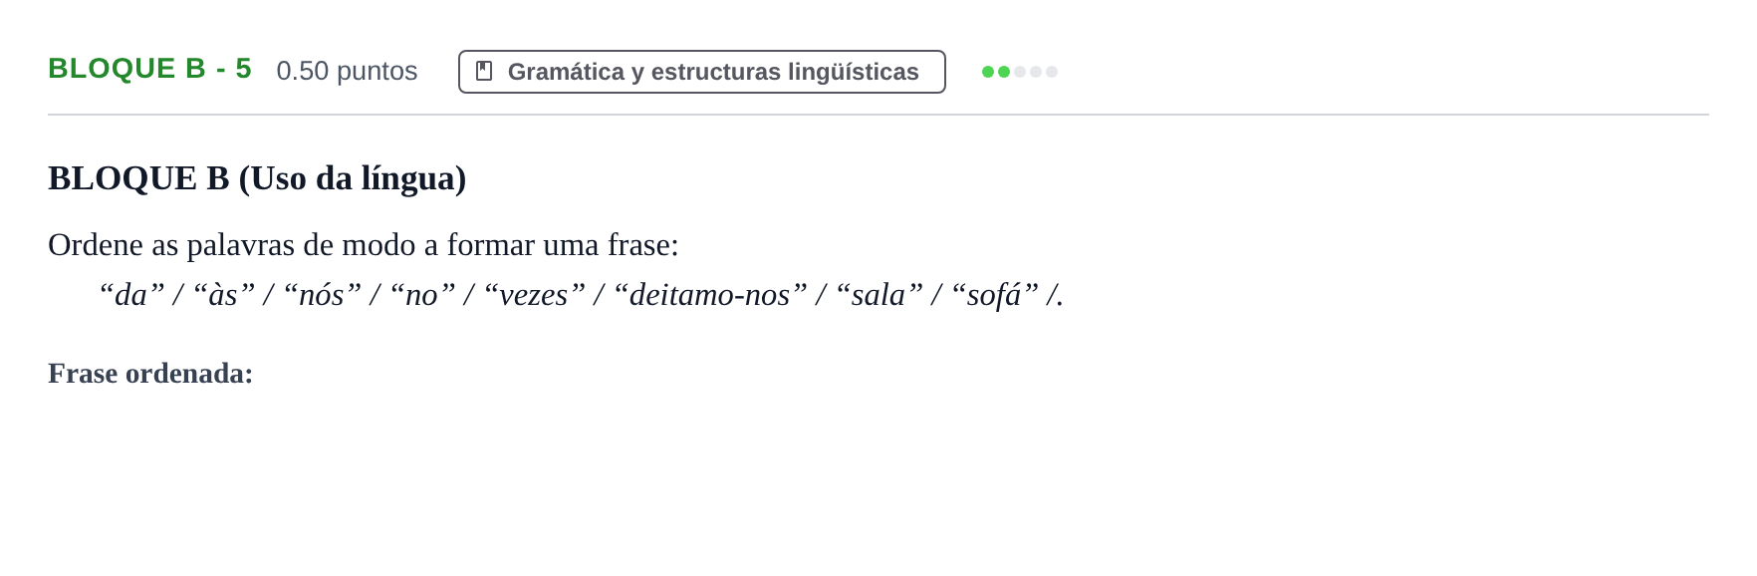This screenshot has width=1757, height=576.
Task: Pick the word "às" in the list
Action: pyautogui.click(x=223, y=295)
